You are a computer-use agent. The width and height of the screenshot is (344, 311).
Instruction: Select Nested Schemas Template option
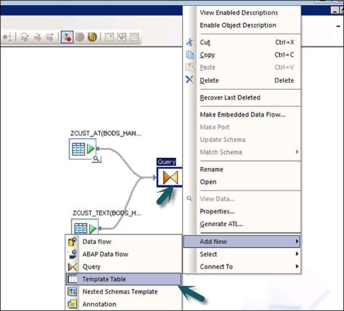[x=119, y=291]
